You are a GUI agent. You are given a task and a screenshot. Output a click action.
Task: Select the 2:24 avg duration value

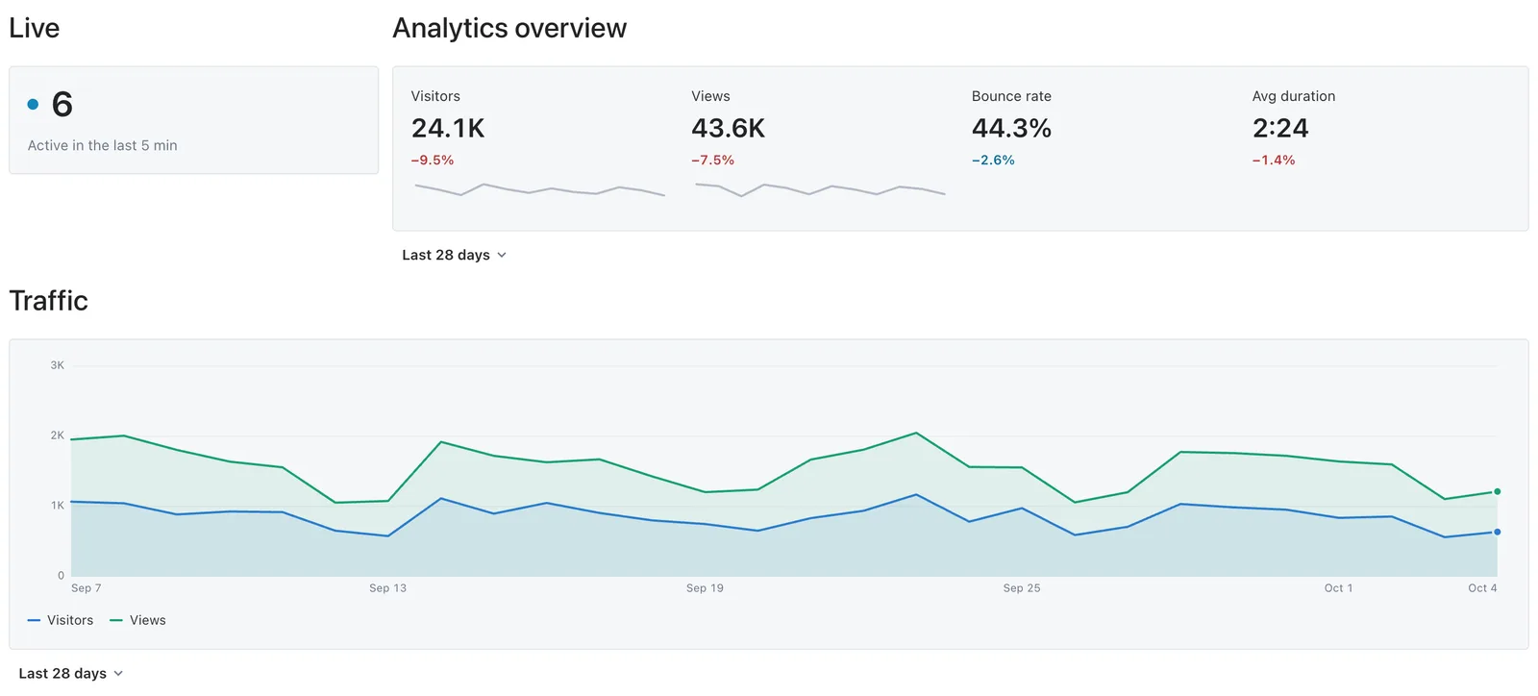1280,128
